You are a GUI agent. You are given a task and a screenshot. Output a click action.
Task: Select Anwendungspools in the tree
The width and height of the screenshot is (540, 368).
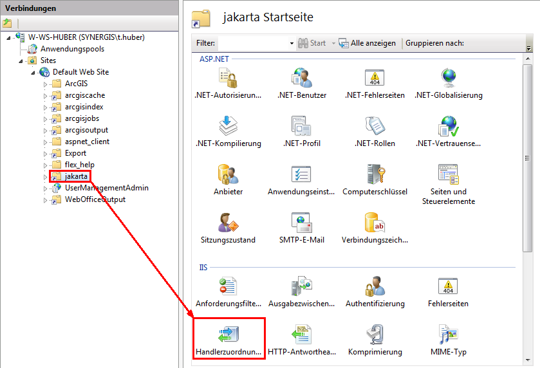pos(72,49)
